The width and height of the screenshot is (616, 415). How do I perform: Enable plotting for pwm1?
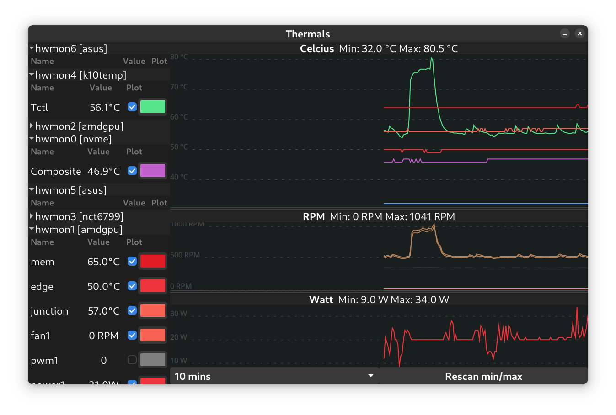[x=132, y=360]
